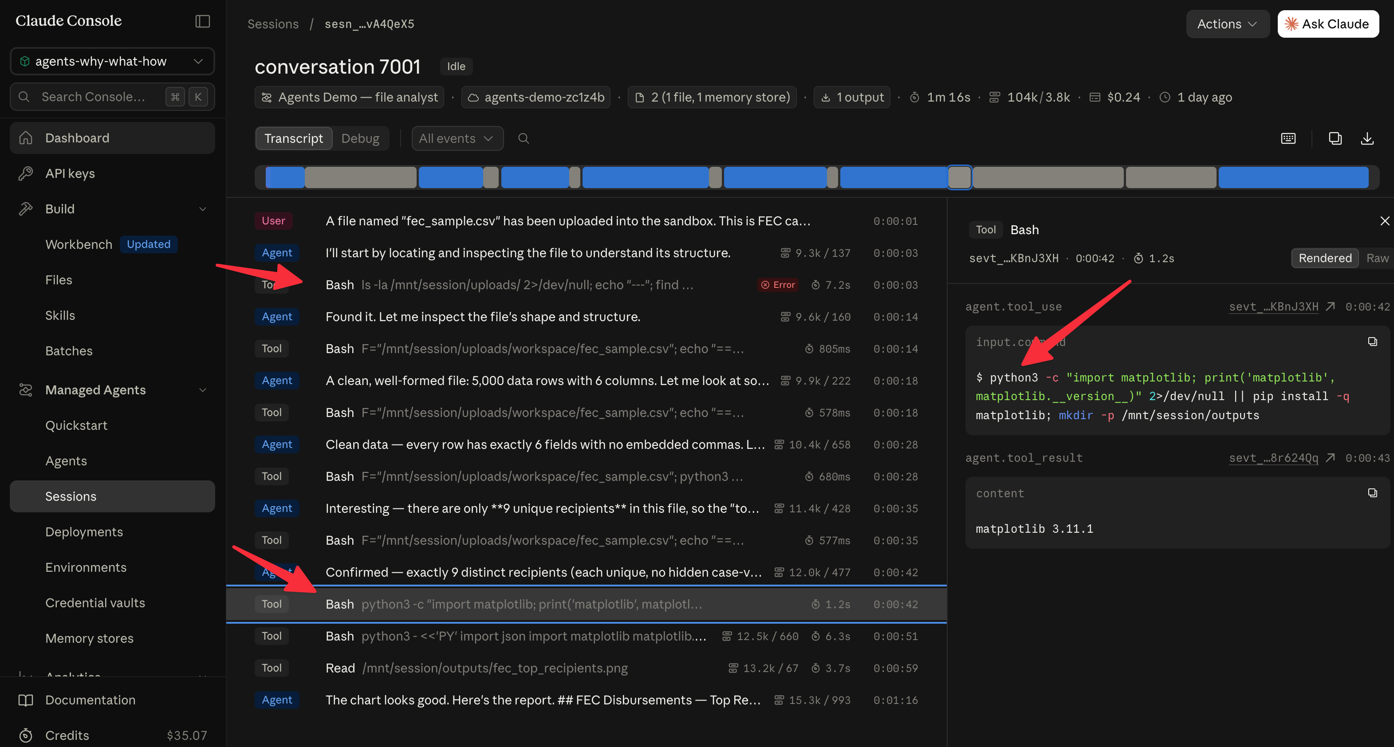Click the Ask Claude starburst icon
The width and height of the screenshot is (1394, 747).
(x=1291, y=24)
